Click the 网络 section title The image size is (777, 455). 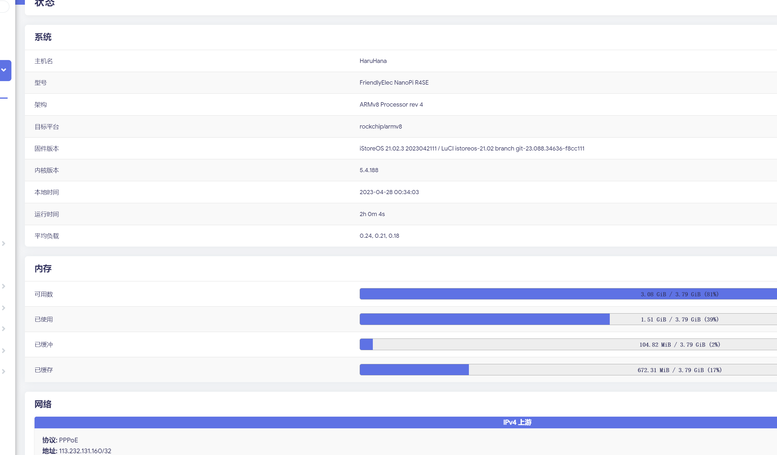[43, 404]
